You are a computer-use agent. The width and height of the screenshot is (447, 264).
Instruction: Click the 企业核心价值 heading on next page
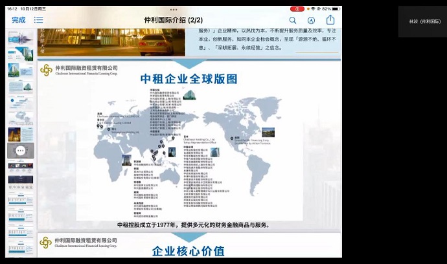pyautogui.click(x=188, y=251)
